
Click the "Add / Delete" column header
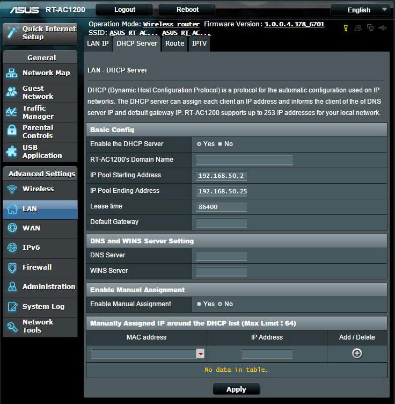click(357, 337)
